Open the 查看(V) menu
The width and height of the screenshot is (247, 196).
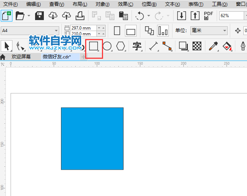point(57,4)
